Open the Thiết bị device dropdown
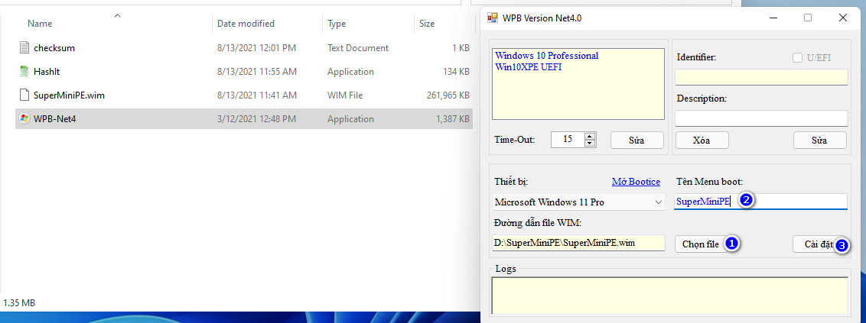Image resolution: width=866 pixels, height=323 pixels. pyautogui.click(x=579, y=202)
